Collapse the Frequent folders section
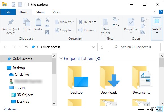The height and width of the screenshot is (112, 164). pyautogui.click(x=61, y=59)
